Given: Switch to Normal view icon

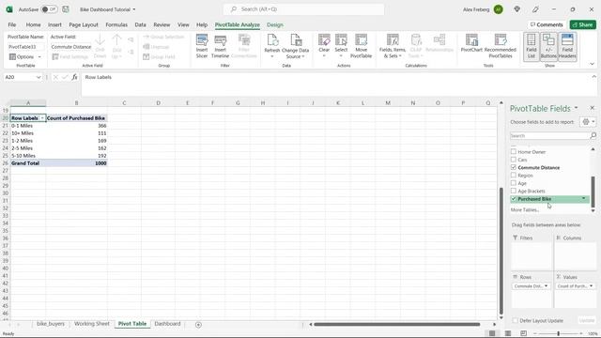Looking at the screenshot, I should [x=492, y=333].
